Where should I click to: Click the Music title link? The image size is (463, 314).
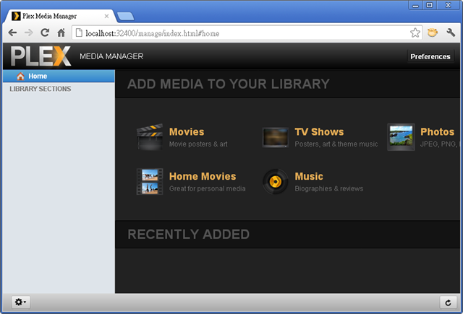point(309,176)
